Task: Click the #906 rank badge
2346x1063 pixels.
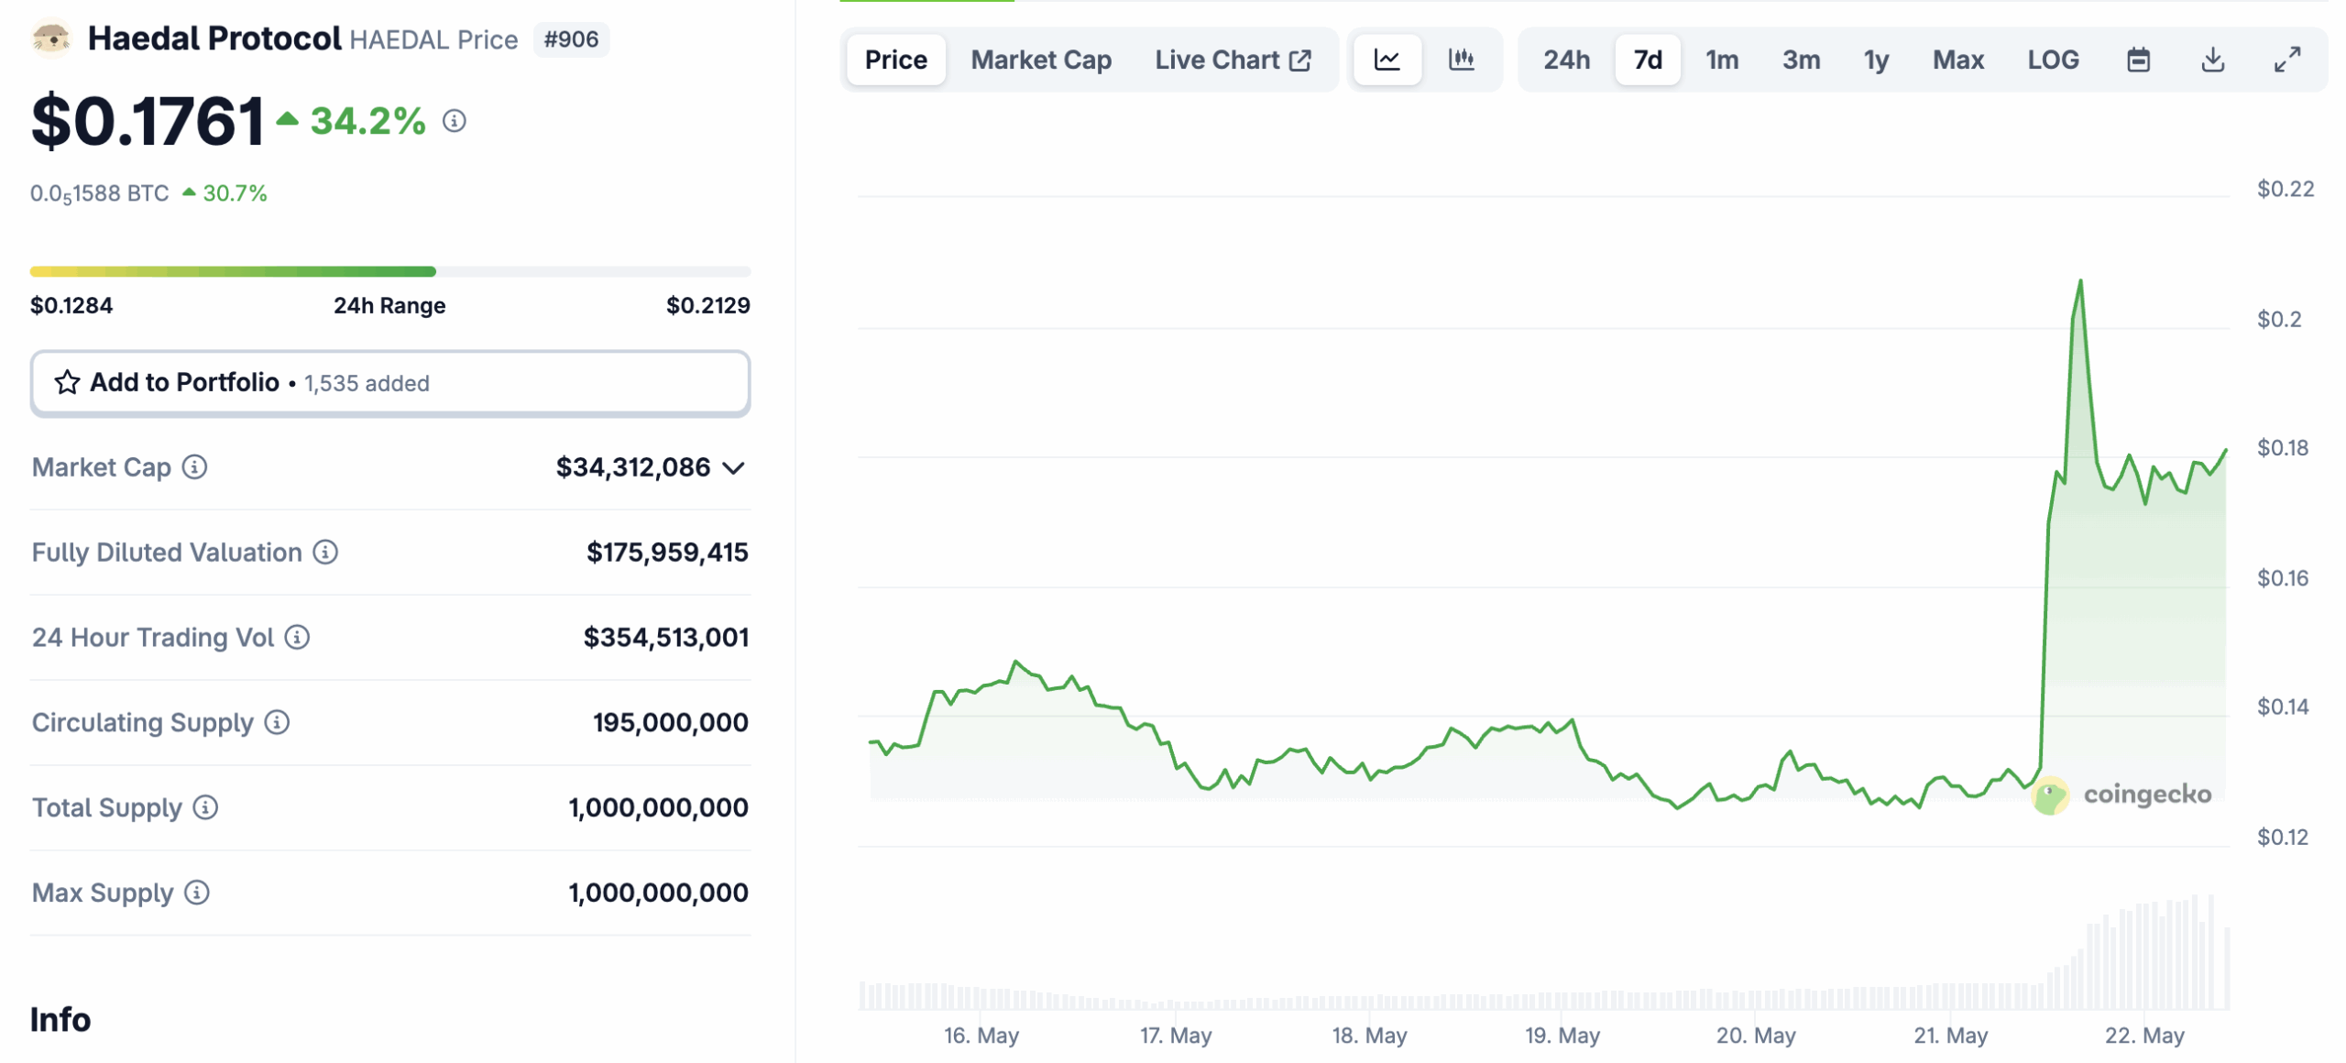Action: tap(571, 39)
